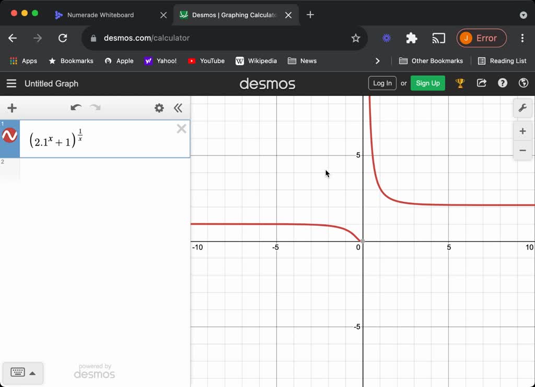Open graph settings with the wrench icon

point(522,108)
